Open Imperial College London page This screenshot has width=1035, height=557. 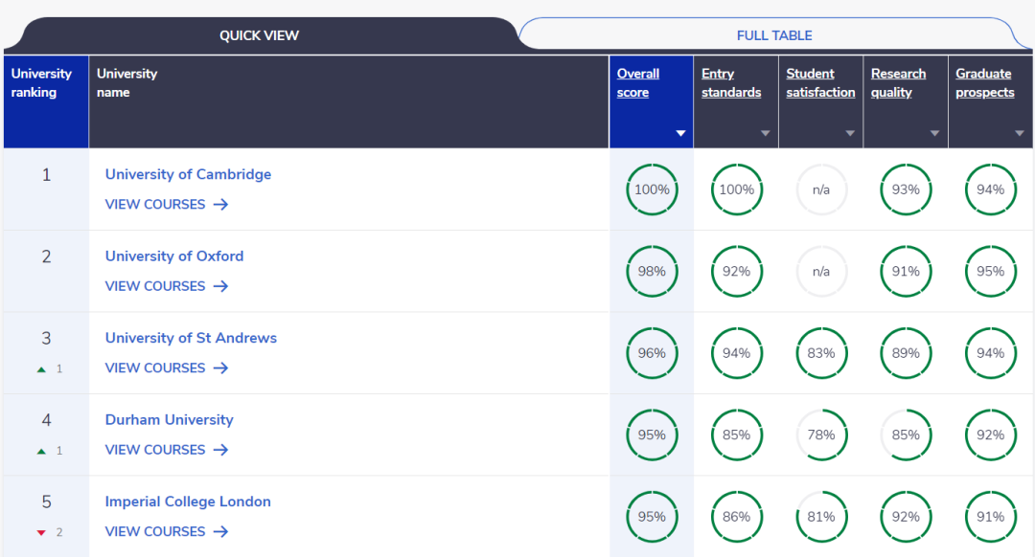pos(188,501)
